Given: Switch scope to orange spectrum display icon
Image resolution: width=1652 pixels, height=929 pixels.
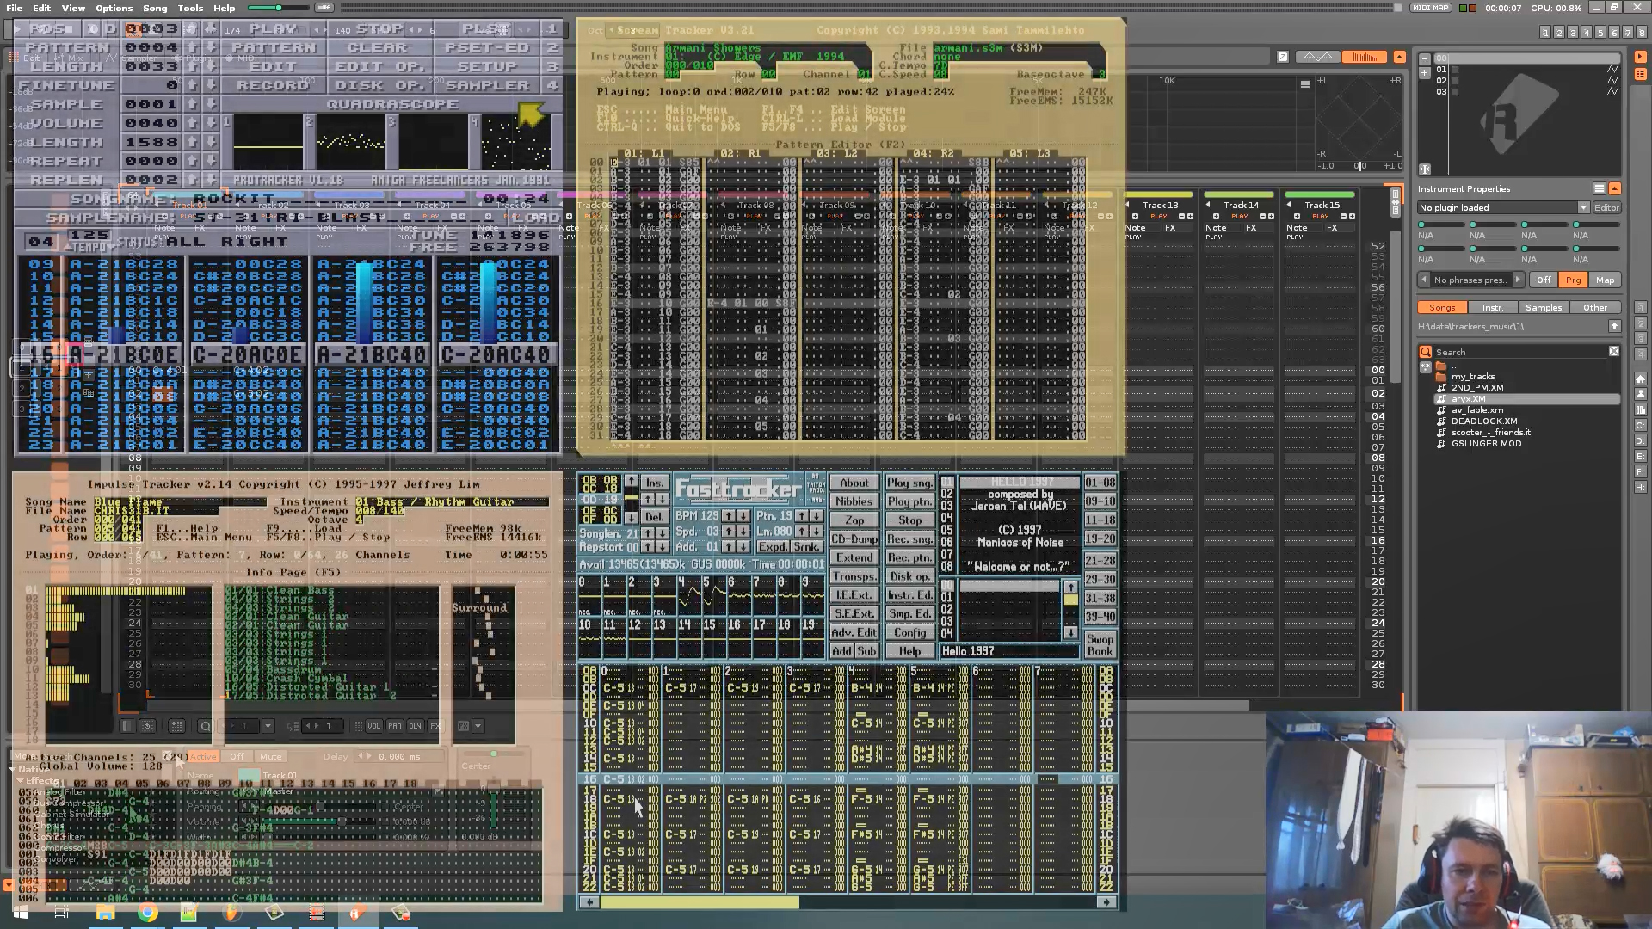Looking at the screenshot, I should 1365,57.
